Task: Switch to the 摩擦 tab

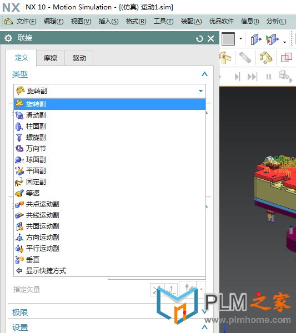Action: (51, 58)
